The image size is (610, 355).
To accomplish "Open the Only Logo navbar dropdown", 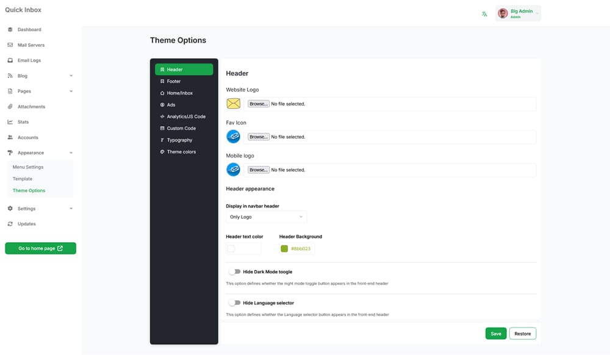I will (266, 217).
